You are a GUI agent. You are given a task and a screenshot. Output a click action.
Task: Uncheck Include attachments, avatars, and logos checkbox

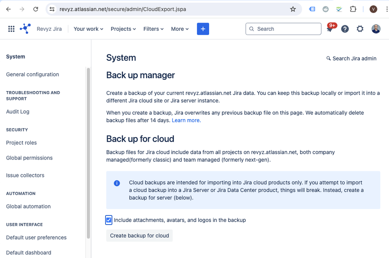109,220
